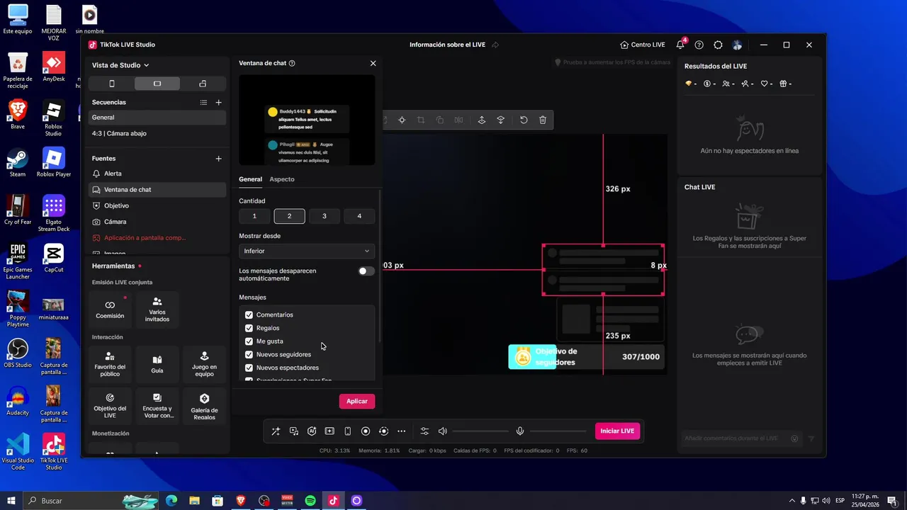This screenshot has height=510, width=907.
Task: Expand the likes heart stat dropdown
Action: point(767,84)
